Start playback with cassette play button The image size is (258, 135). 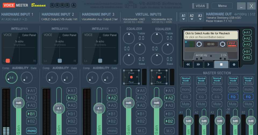[209, 64]
